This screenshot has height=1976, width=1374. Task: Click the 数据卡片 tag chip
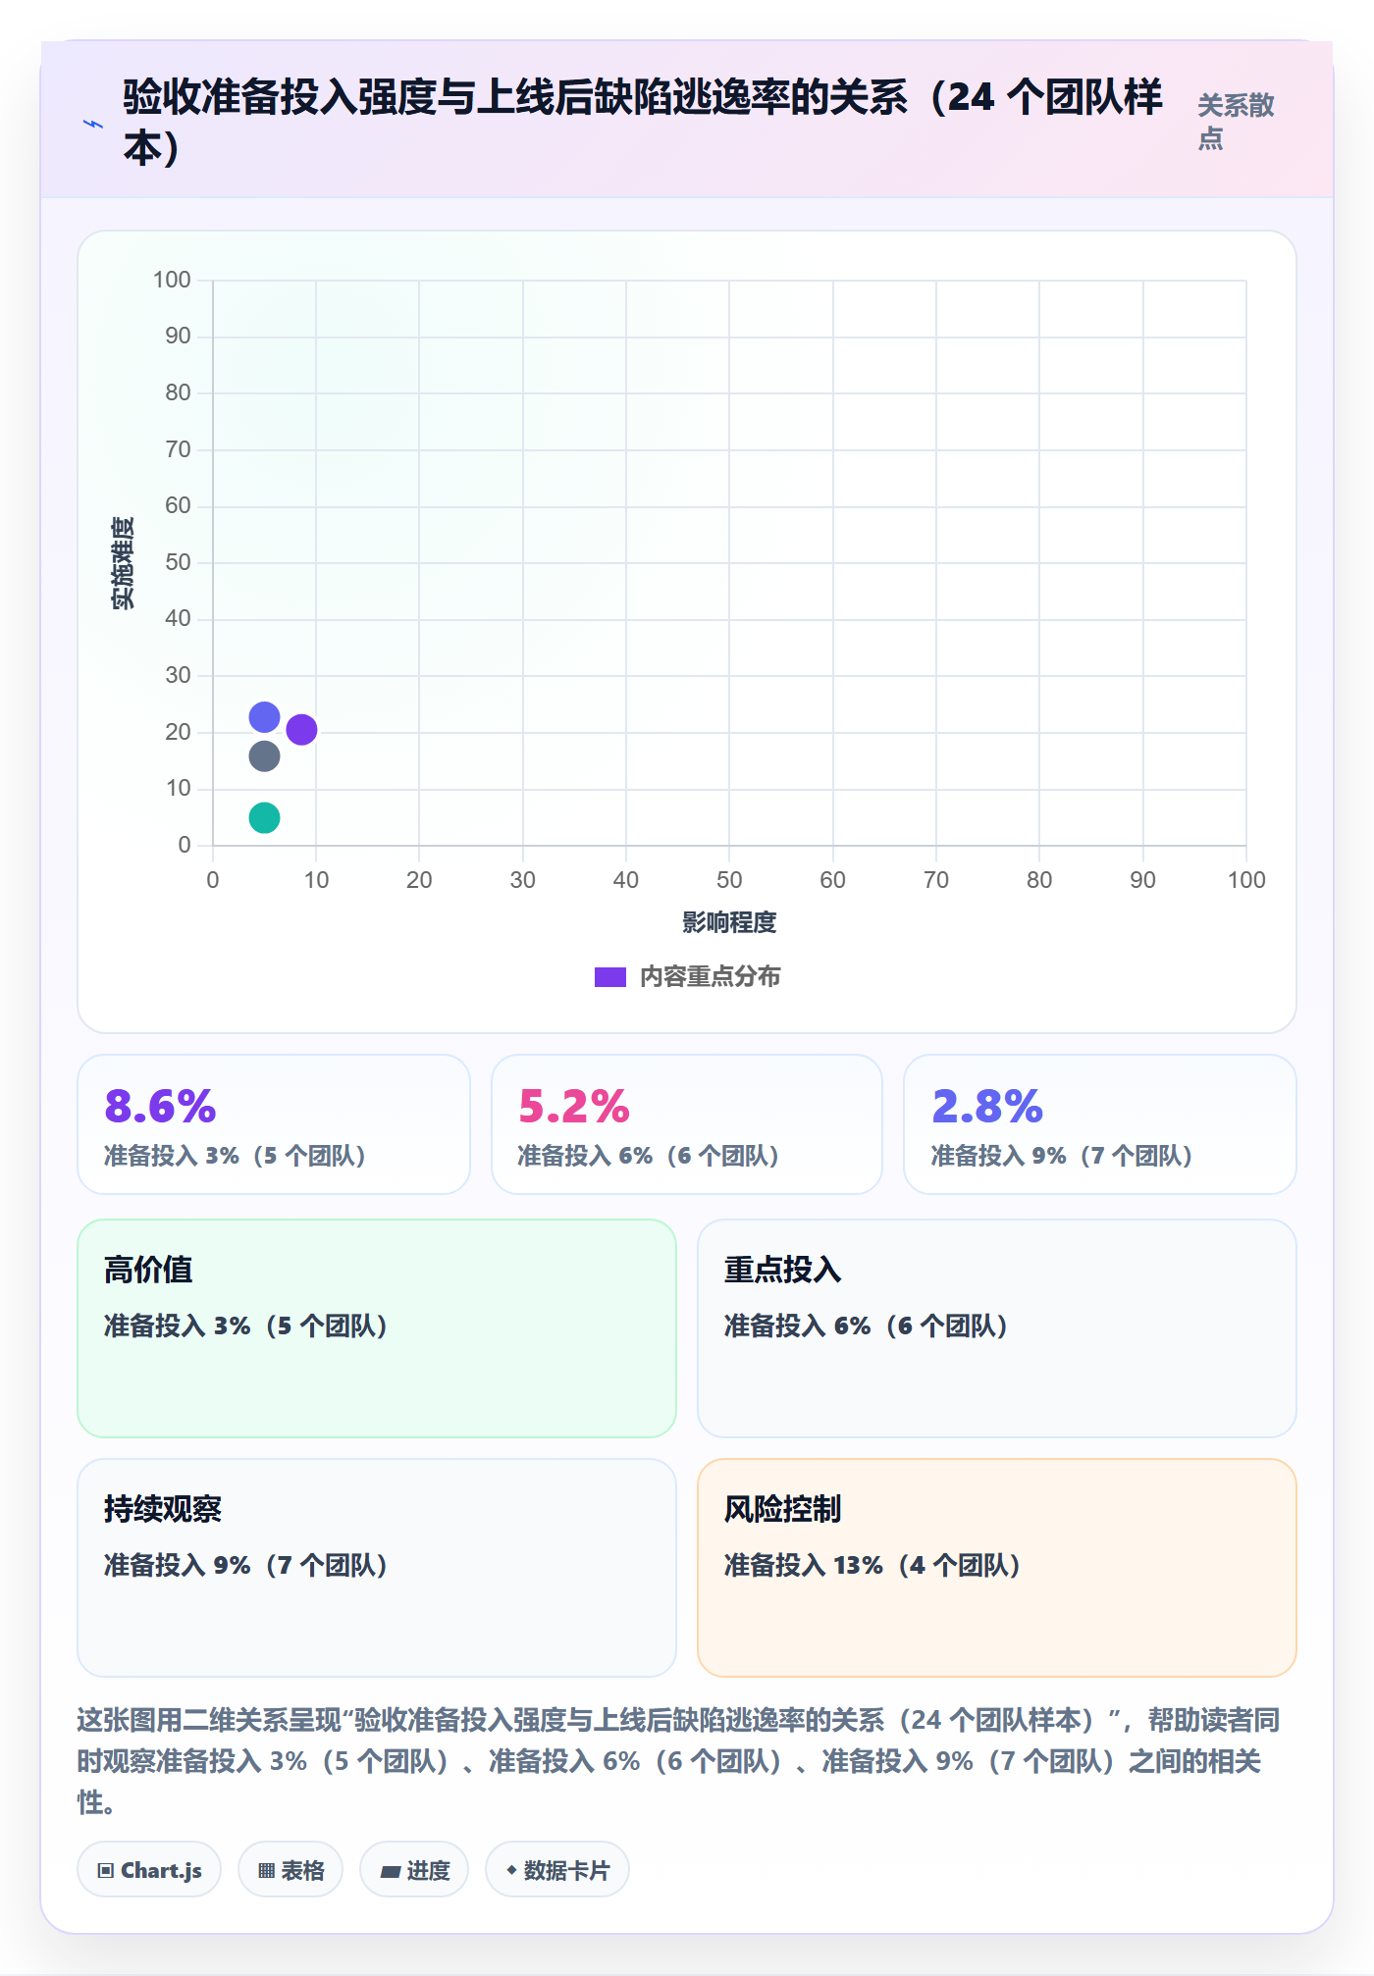[557, 1870]
